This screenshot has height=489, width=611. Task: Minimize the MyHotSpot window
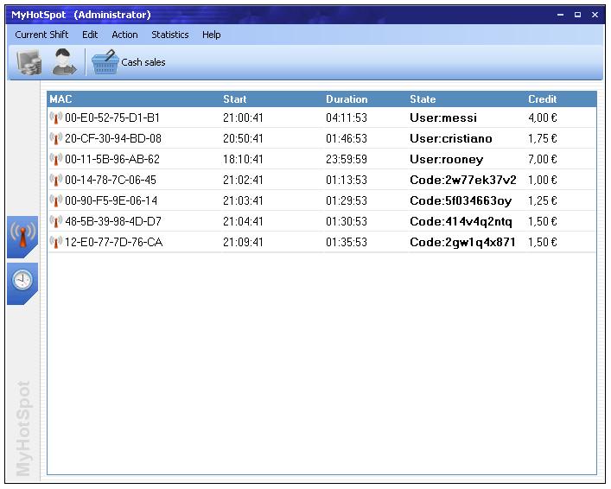point(560,15)
